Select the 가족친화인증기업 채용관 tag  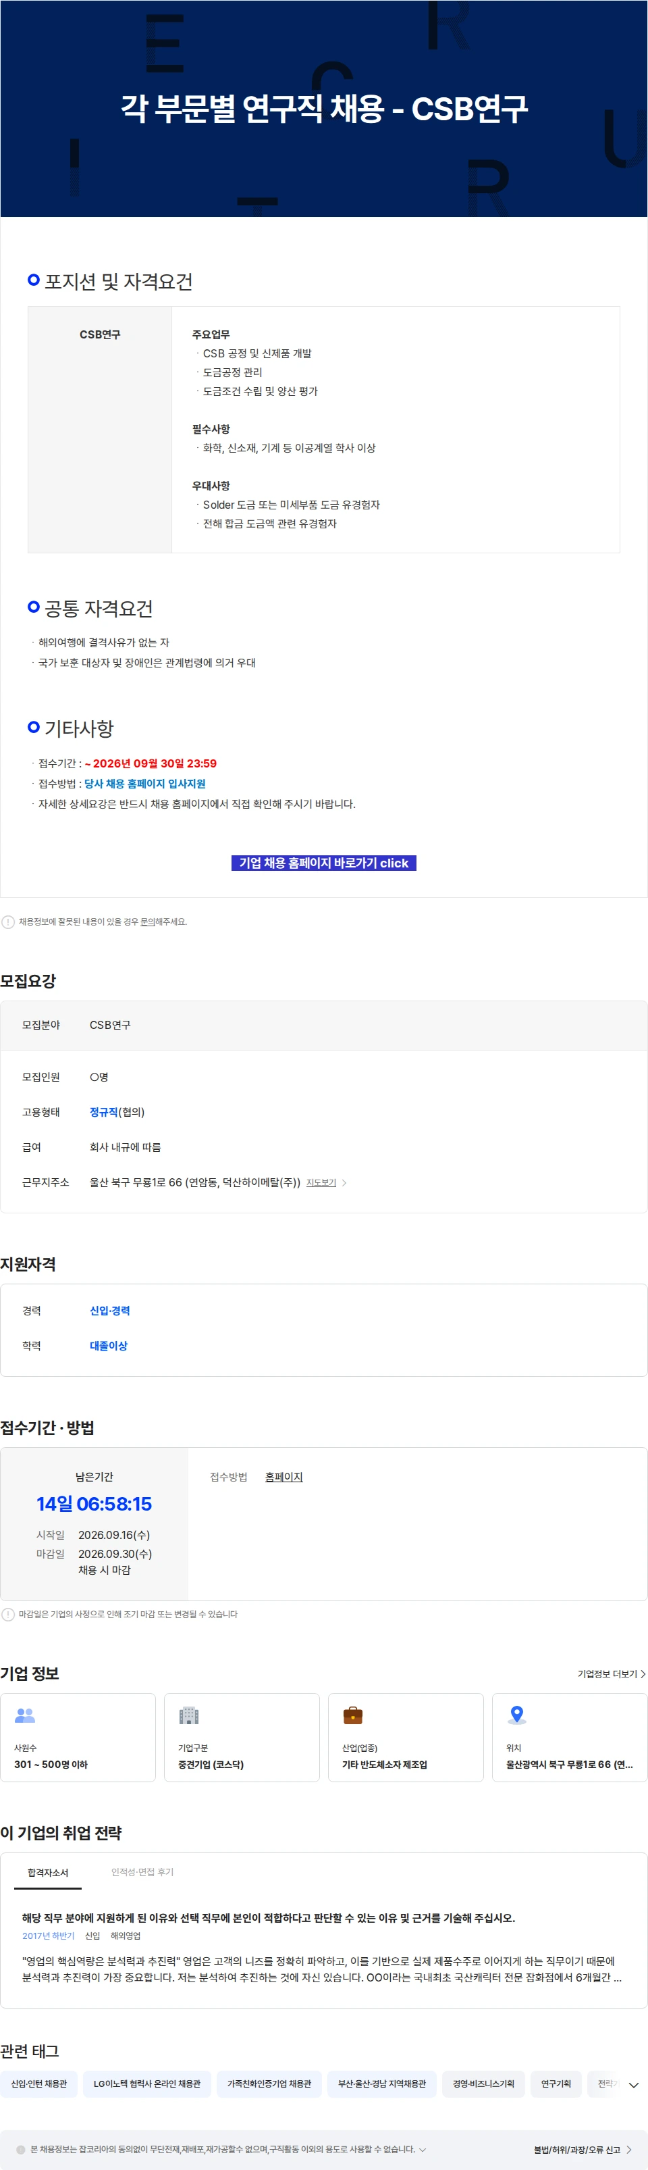269,2084
